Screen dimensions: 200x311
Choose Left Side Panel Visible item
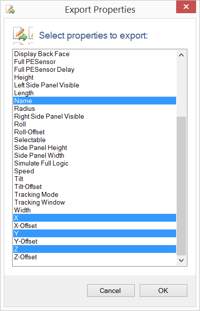tap(95, 85)
